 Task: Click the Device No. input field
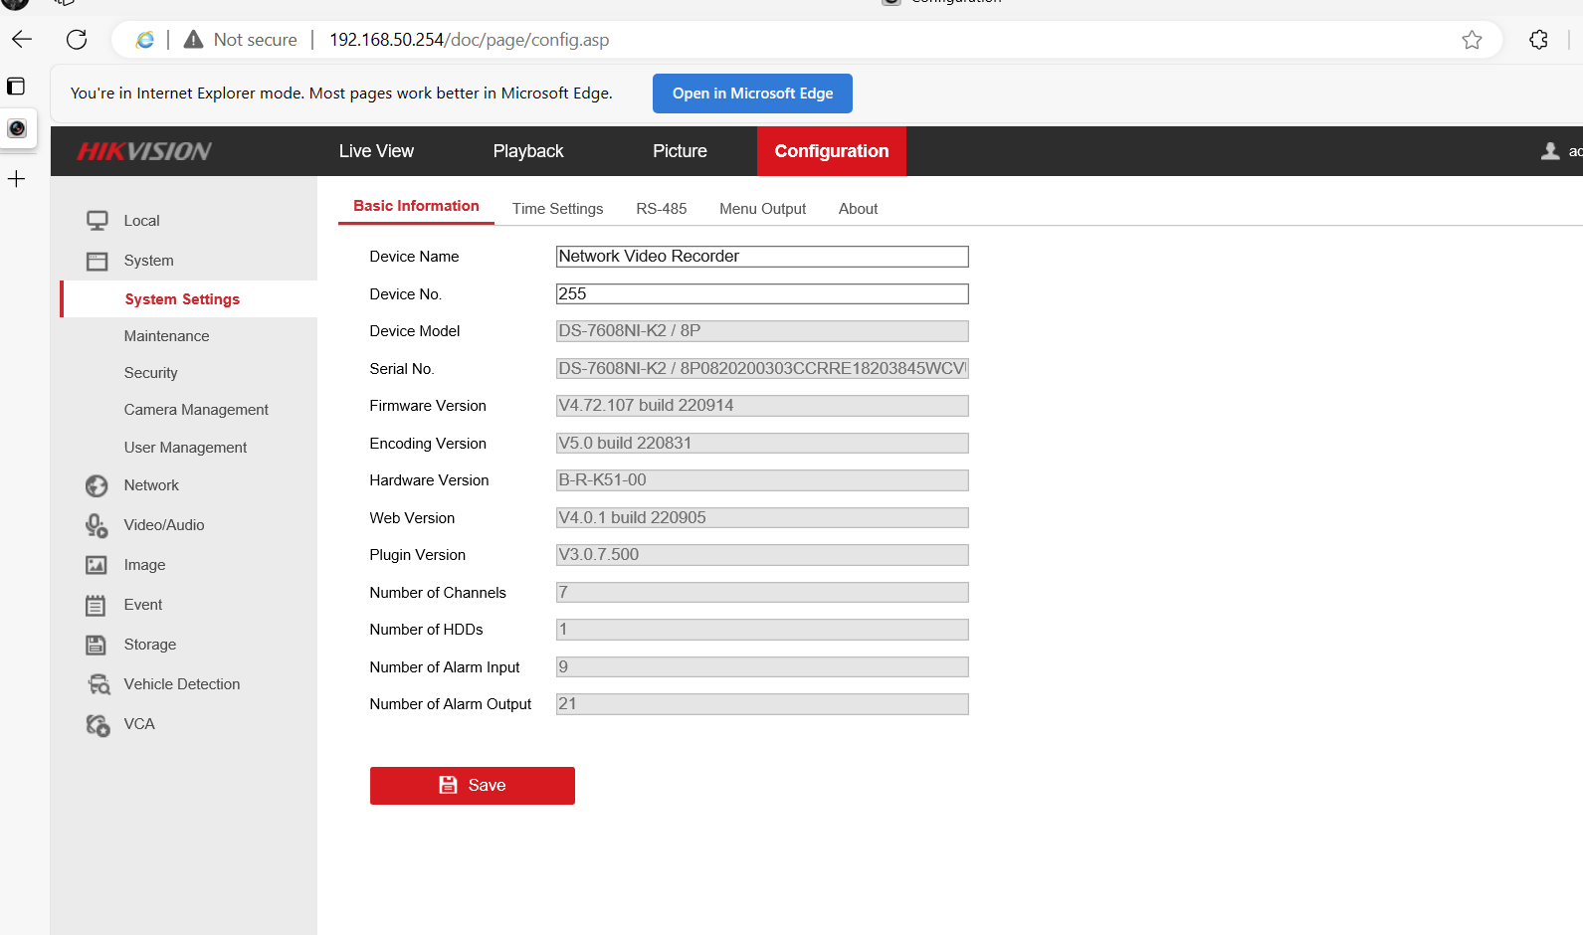tap(762, 294)
